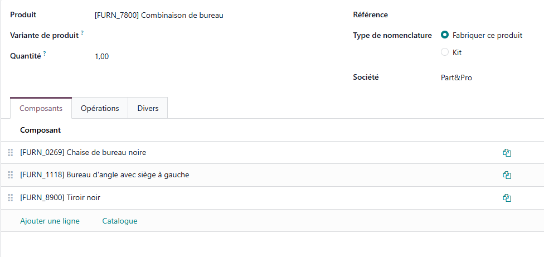This screenshot has height=257, width=544.
Task: Switch to the Opérations tab
Action: (x=100, y=108)
